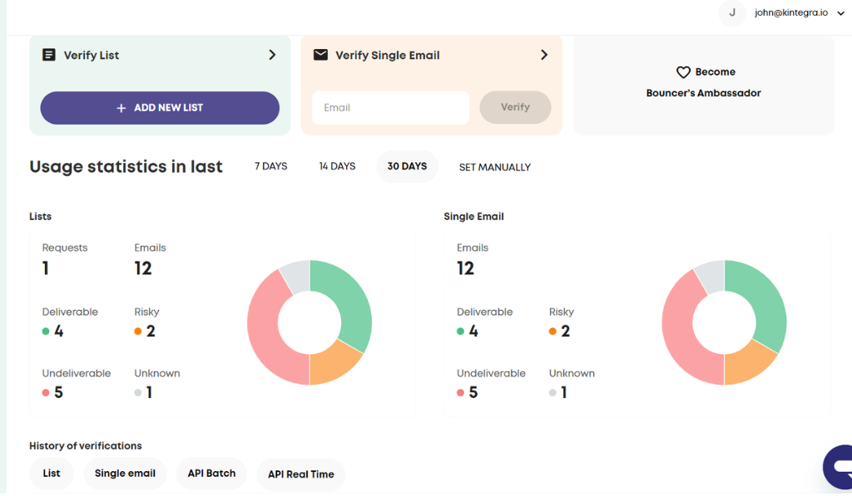The width and height of the screenshot is (852, 496).
Task: Show API Real Time verification history
Action: point(301,474)
